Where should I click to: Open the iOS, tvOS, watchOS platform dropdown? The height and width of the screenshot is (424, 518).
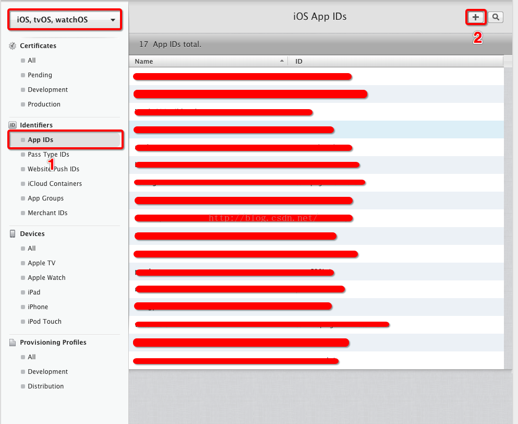pos(65,20)
